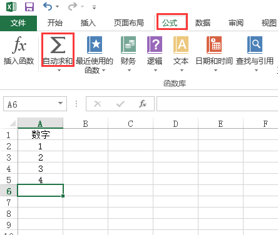
Task: Select row 7 header
Action: (x=9, y=202)
